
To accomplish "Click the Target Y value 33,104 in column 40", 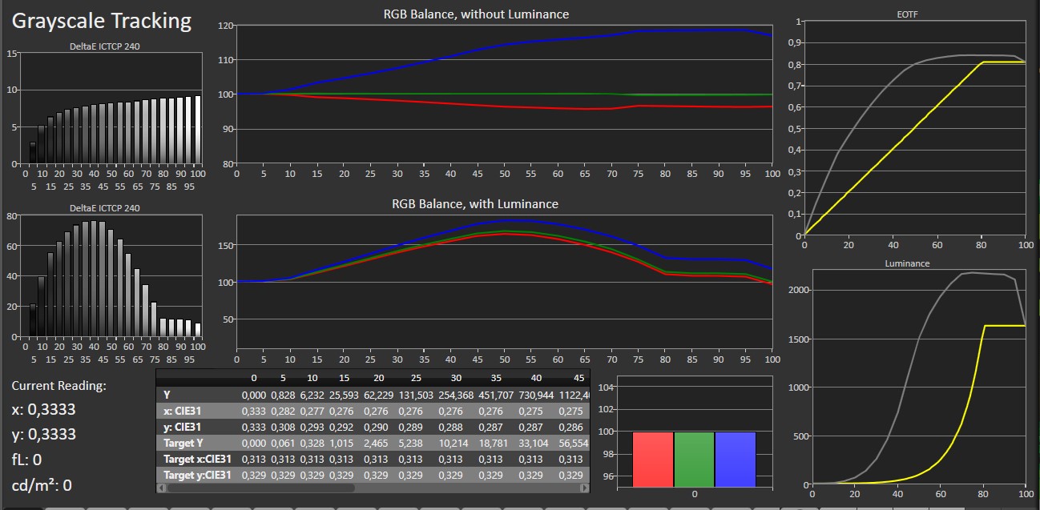I will point(536,443).
